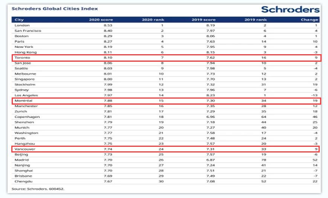The image size is (328, 198).
Task: Click the highlighted Montréal city name
Action: 23,101
